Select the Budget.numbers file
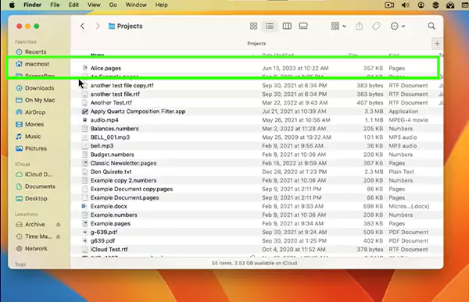Image resolution: width=469 pixels, height=302 pixels. 256,155
